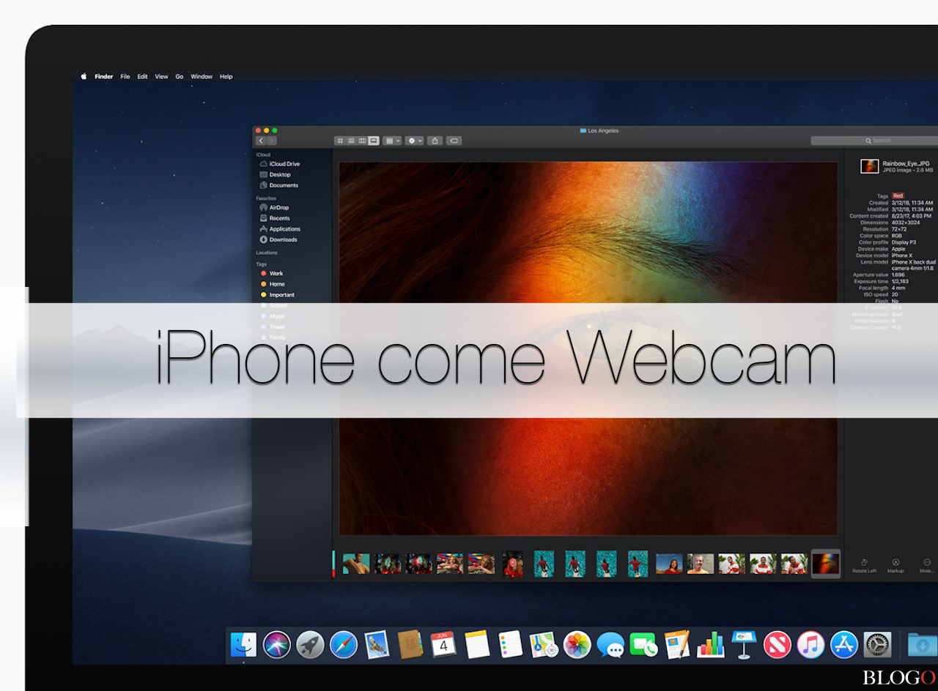Viewport: 938px width, 691px height.
Task: Click the Share toolbar icon in Finder
Action: click(435, 141)
